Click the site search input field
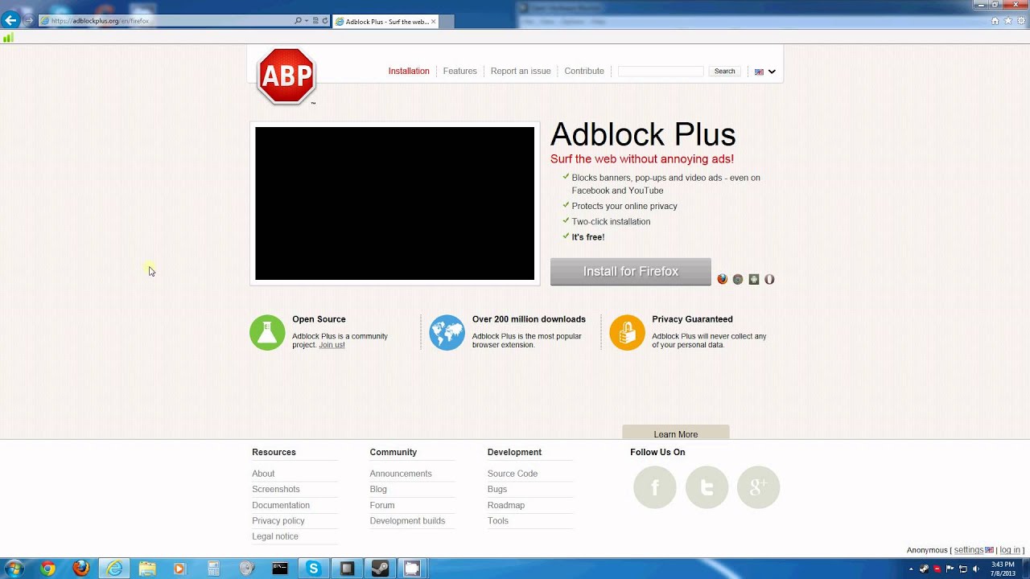Image resolution: width=1030 pixels, height=579 pixels. [x=661, y=71]
